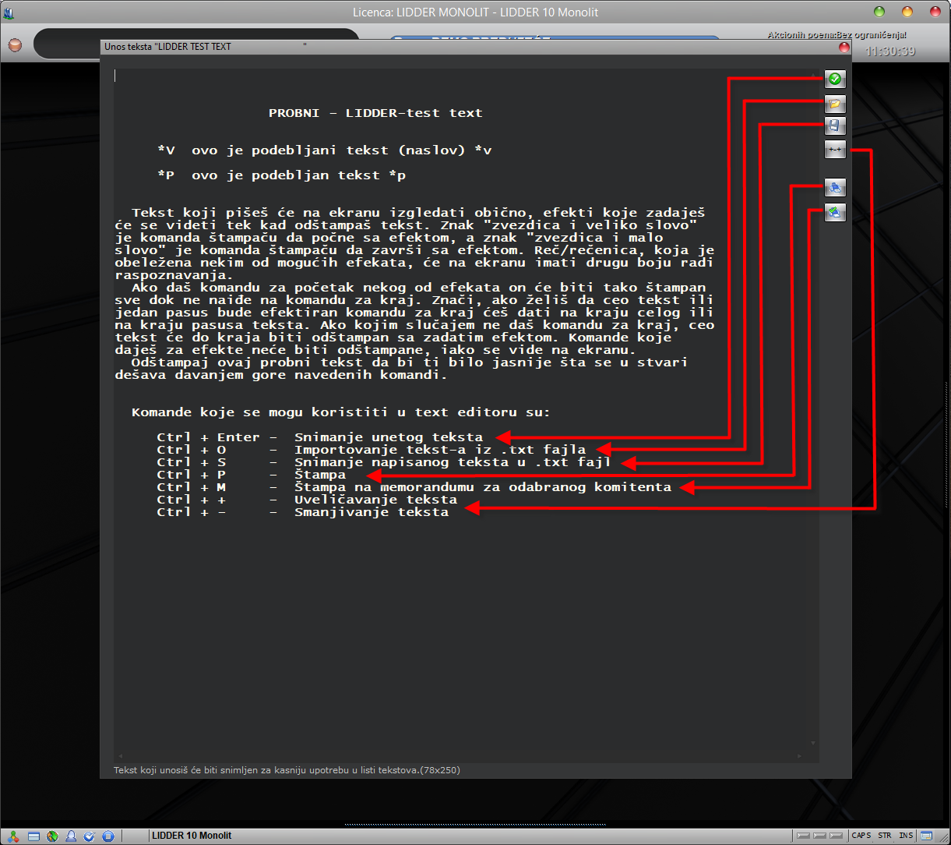Screen dimensions: 951x845
Task: Click the +-+ text size button
Action: pyautogui.click(x=835, y=150)
